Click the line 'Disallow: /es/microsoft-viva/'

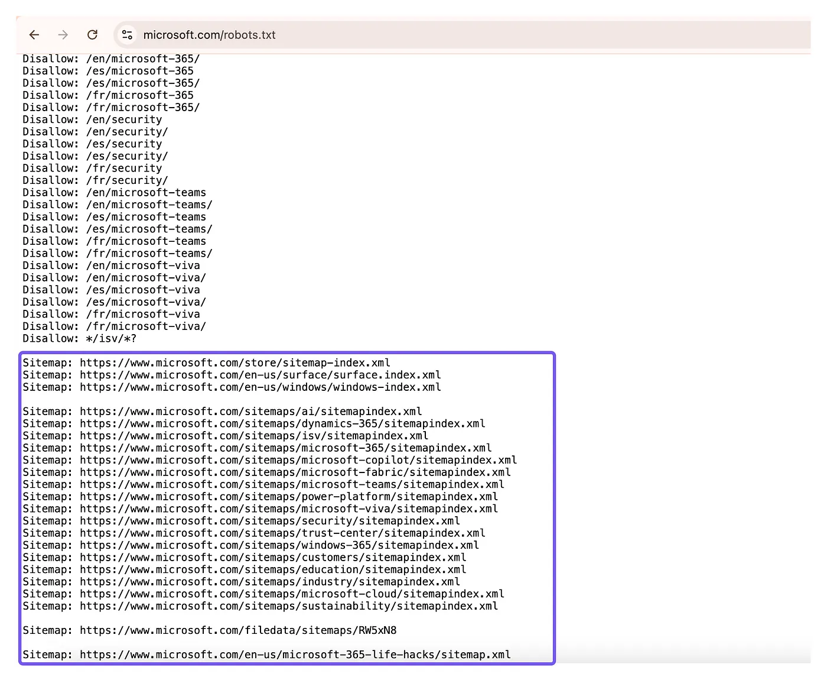point(115,302)
